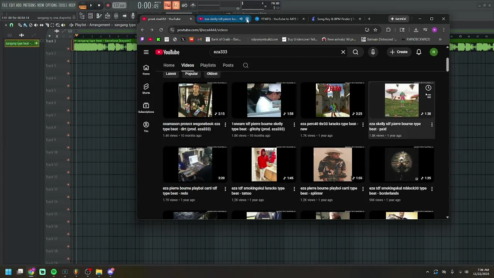Open Spotify from the Windows taskbar
This screenshot has width=494, height=278.
54,272
